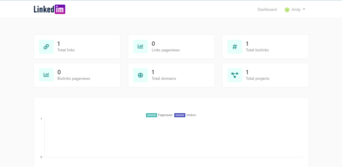Click the 'Total projects' label
342x167 pixels.
coord(258,79)
